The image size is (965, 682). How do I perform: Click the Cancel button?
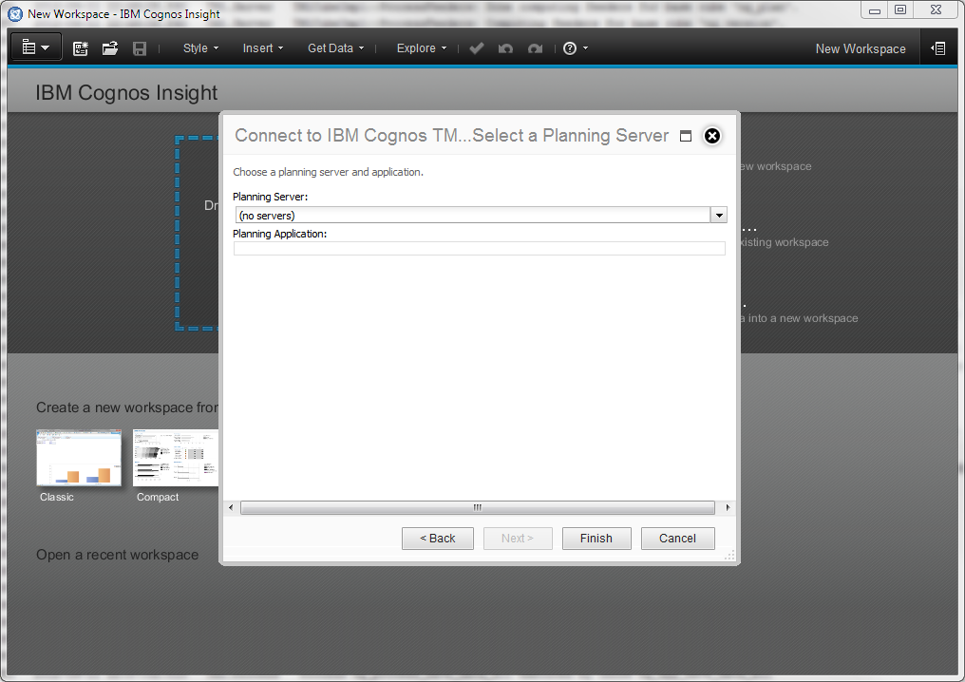click(x=677, y=539)
